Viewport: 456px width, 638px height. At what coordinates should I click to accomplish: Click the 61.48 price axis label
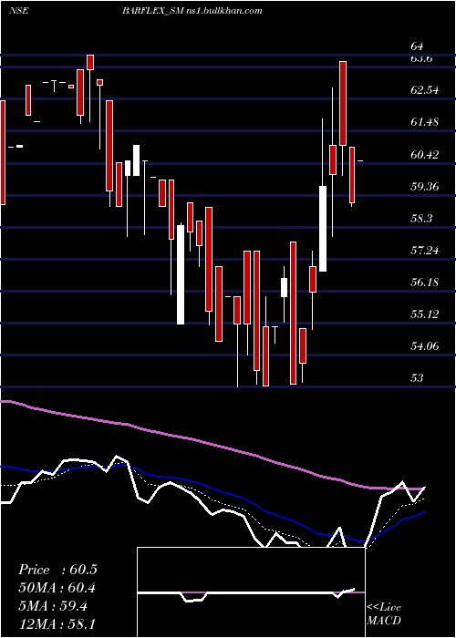coord(425,121)
